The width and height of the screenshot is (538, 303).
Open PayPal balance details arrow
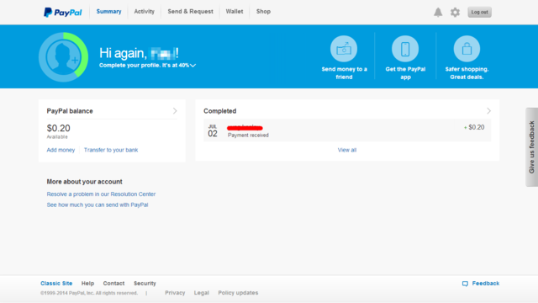click(175, 111)
